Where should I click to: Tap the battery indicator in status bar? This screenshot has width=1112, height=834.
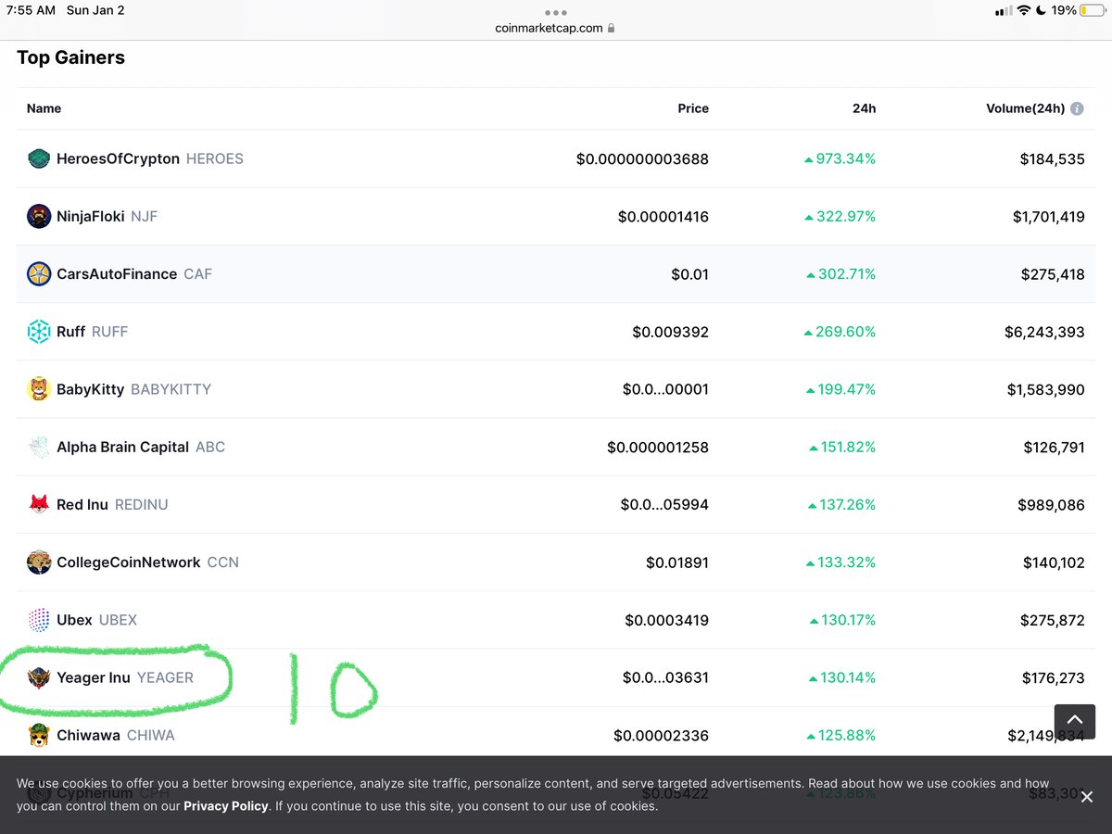(x=1093, y=10)
